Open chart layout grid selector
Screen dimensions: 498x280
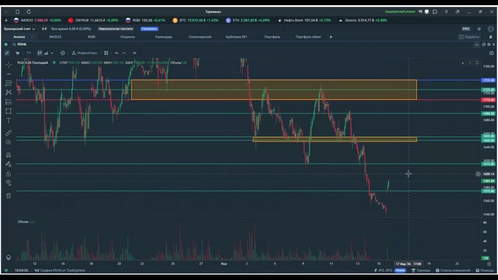pos(106,53)
